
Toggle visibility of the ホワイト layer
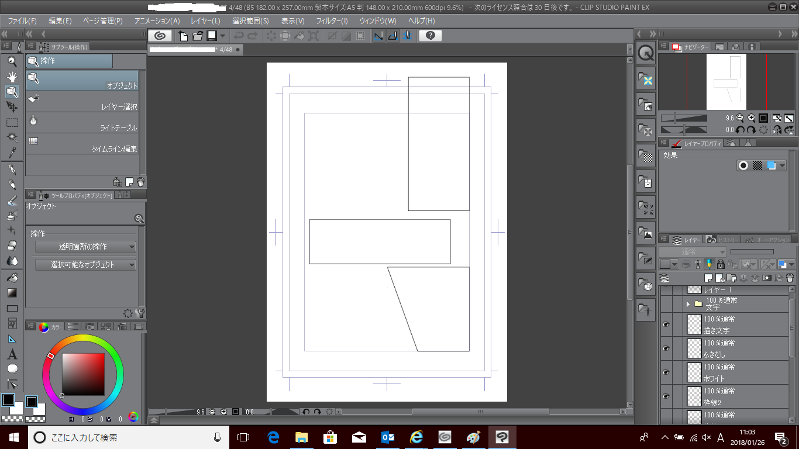pyautogui.click(x=665, y=372)
